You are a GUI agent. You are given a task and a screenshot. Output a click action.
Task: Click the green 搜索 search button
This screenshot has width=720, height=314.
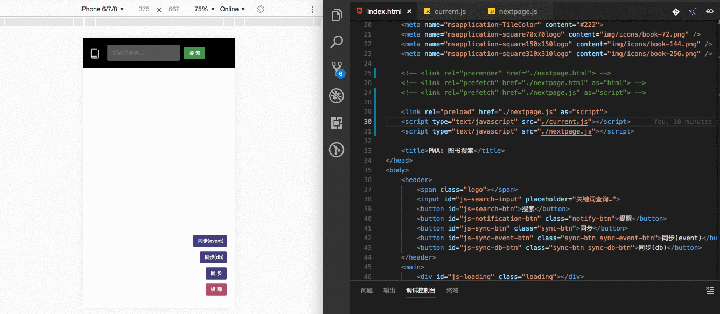194,53
